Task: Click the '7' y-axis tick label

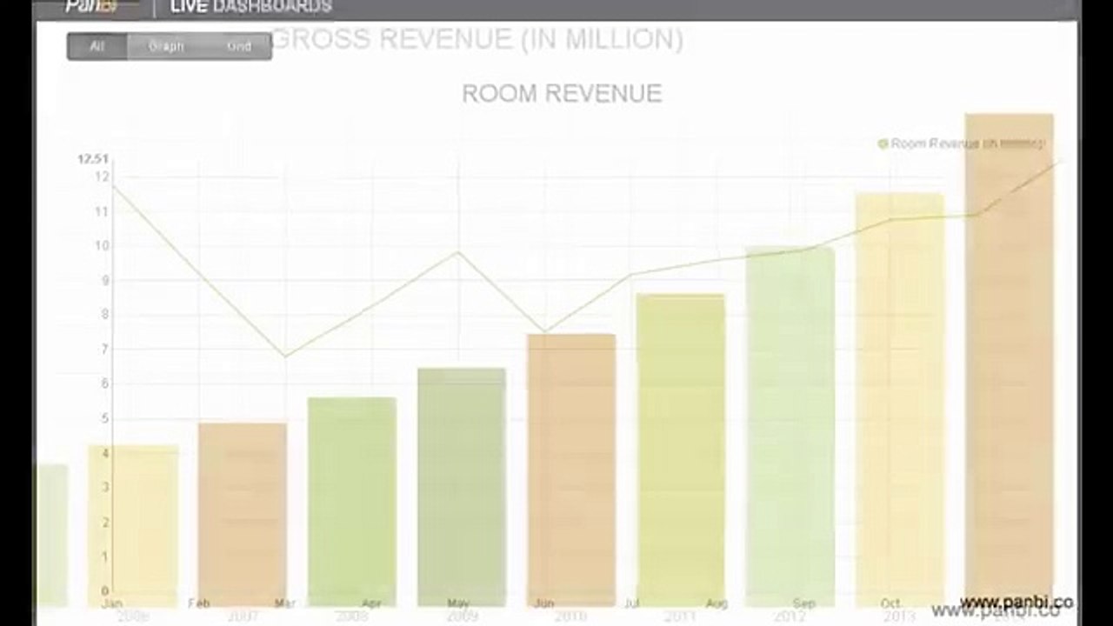Action: (105, 349)
